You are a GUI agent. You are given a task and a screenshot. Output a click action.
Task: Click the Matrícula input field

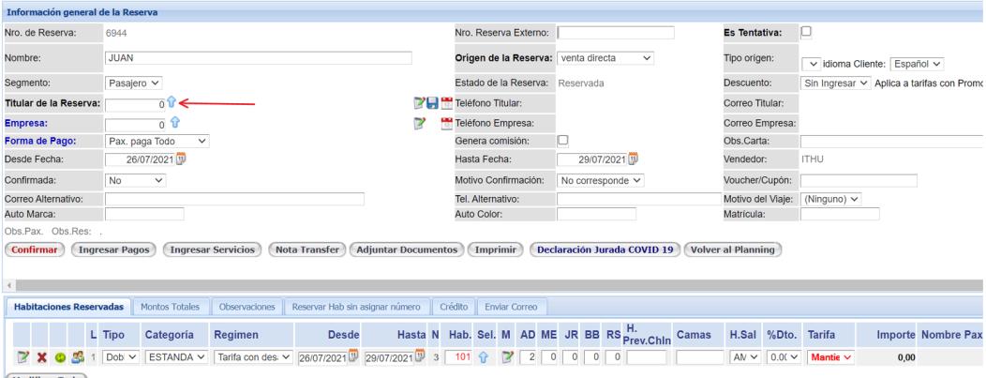(840, 215)
